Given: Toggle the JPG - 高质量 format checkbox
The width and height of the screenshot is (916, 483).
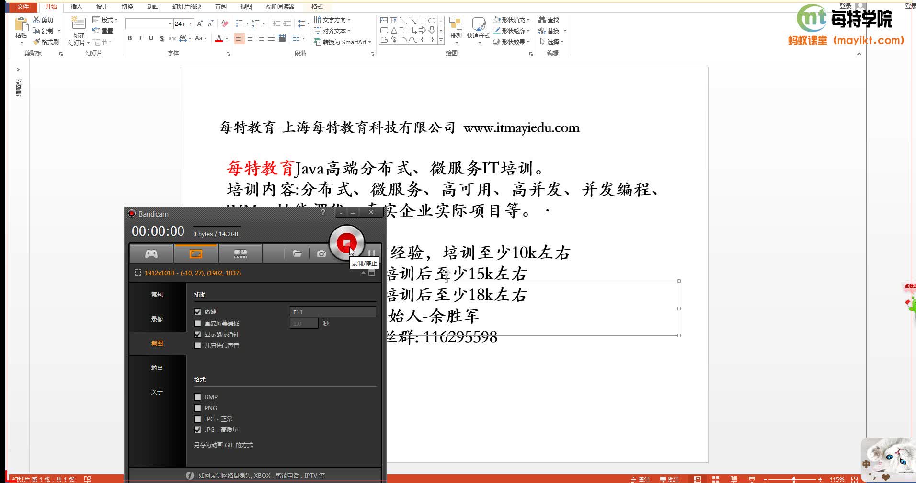Looking at the screenshot, I should click(x=197, y=430).
